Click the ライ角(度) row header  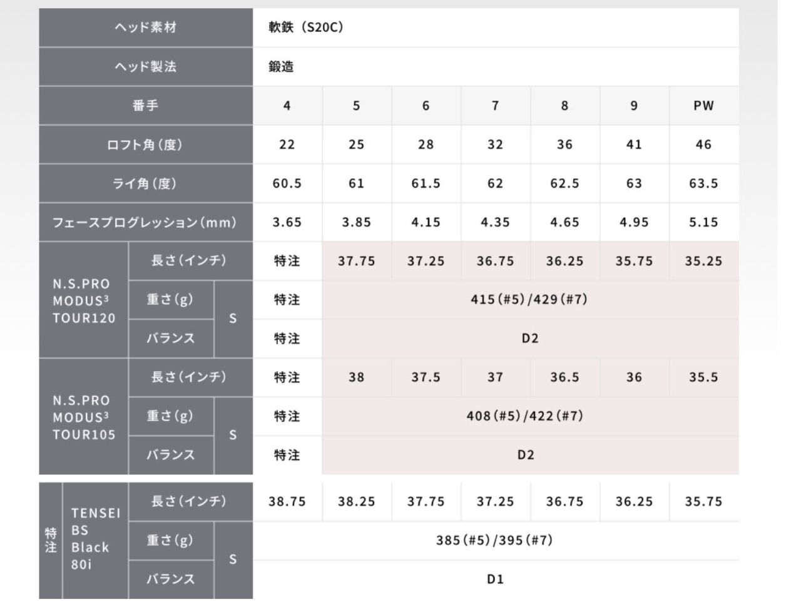coord(145,183)
